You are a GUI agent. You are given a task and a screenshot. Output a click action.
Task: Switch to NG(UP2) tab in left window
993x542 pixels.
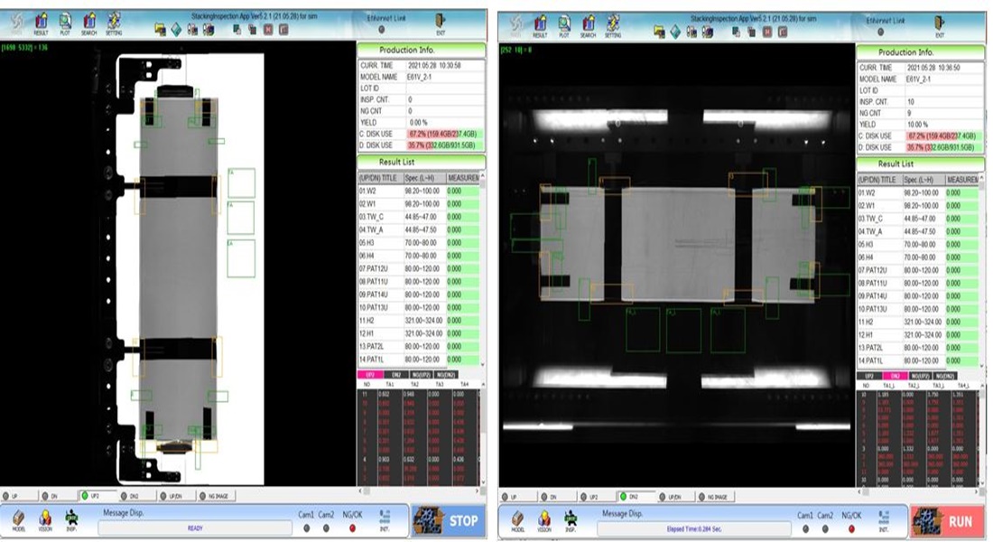(420, 374)
